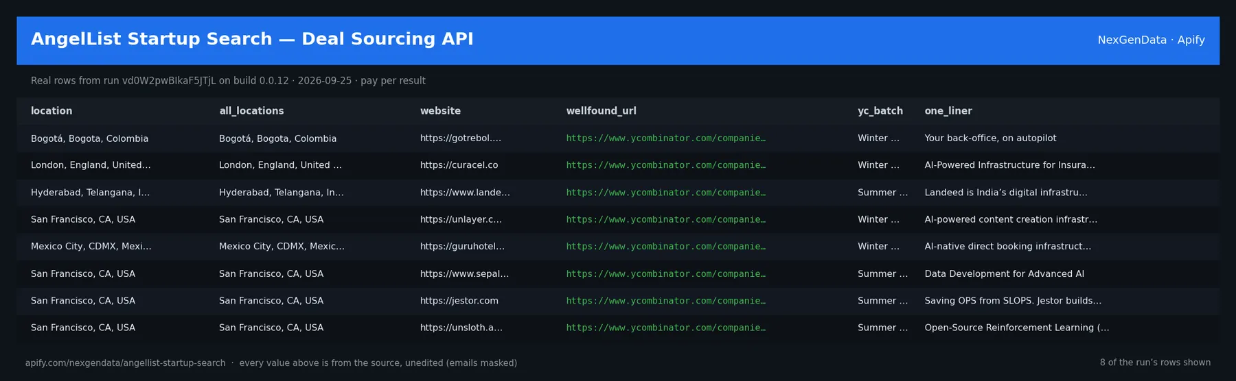Click the yc_batch column header
The image size is (1236, 381).
pos(880,111)
